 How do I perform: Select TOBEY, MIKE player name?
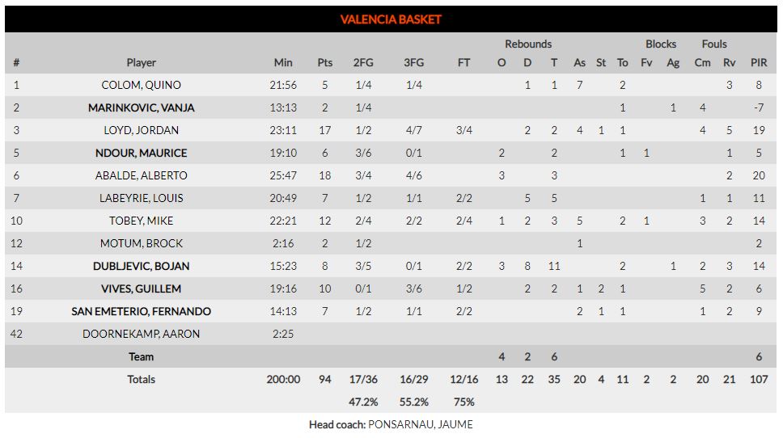(x=142, y=221)
